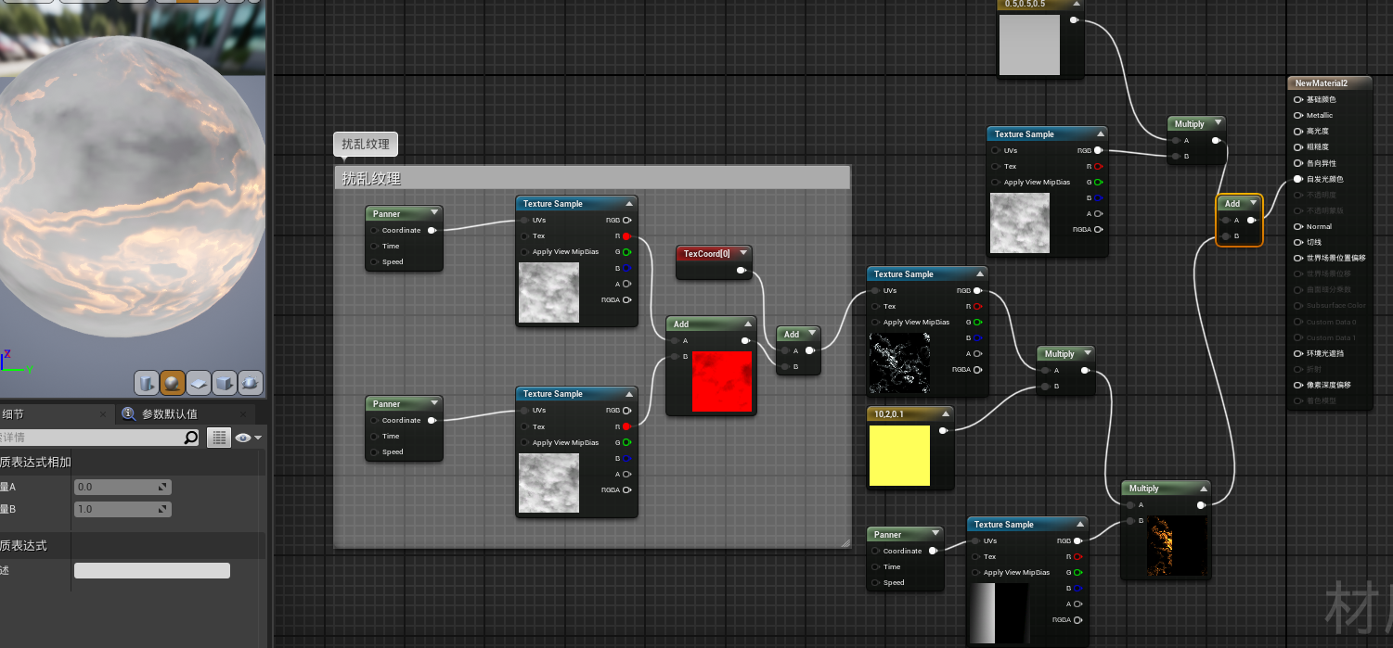Collapse the top Multiply node via its arrow

[1217, 123]
